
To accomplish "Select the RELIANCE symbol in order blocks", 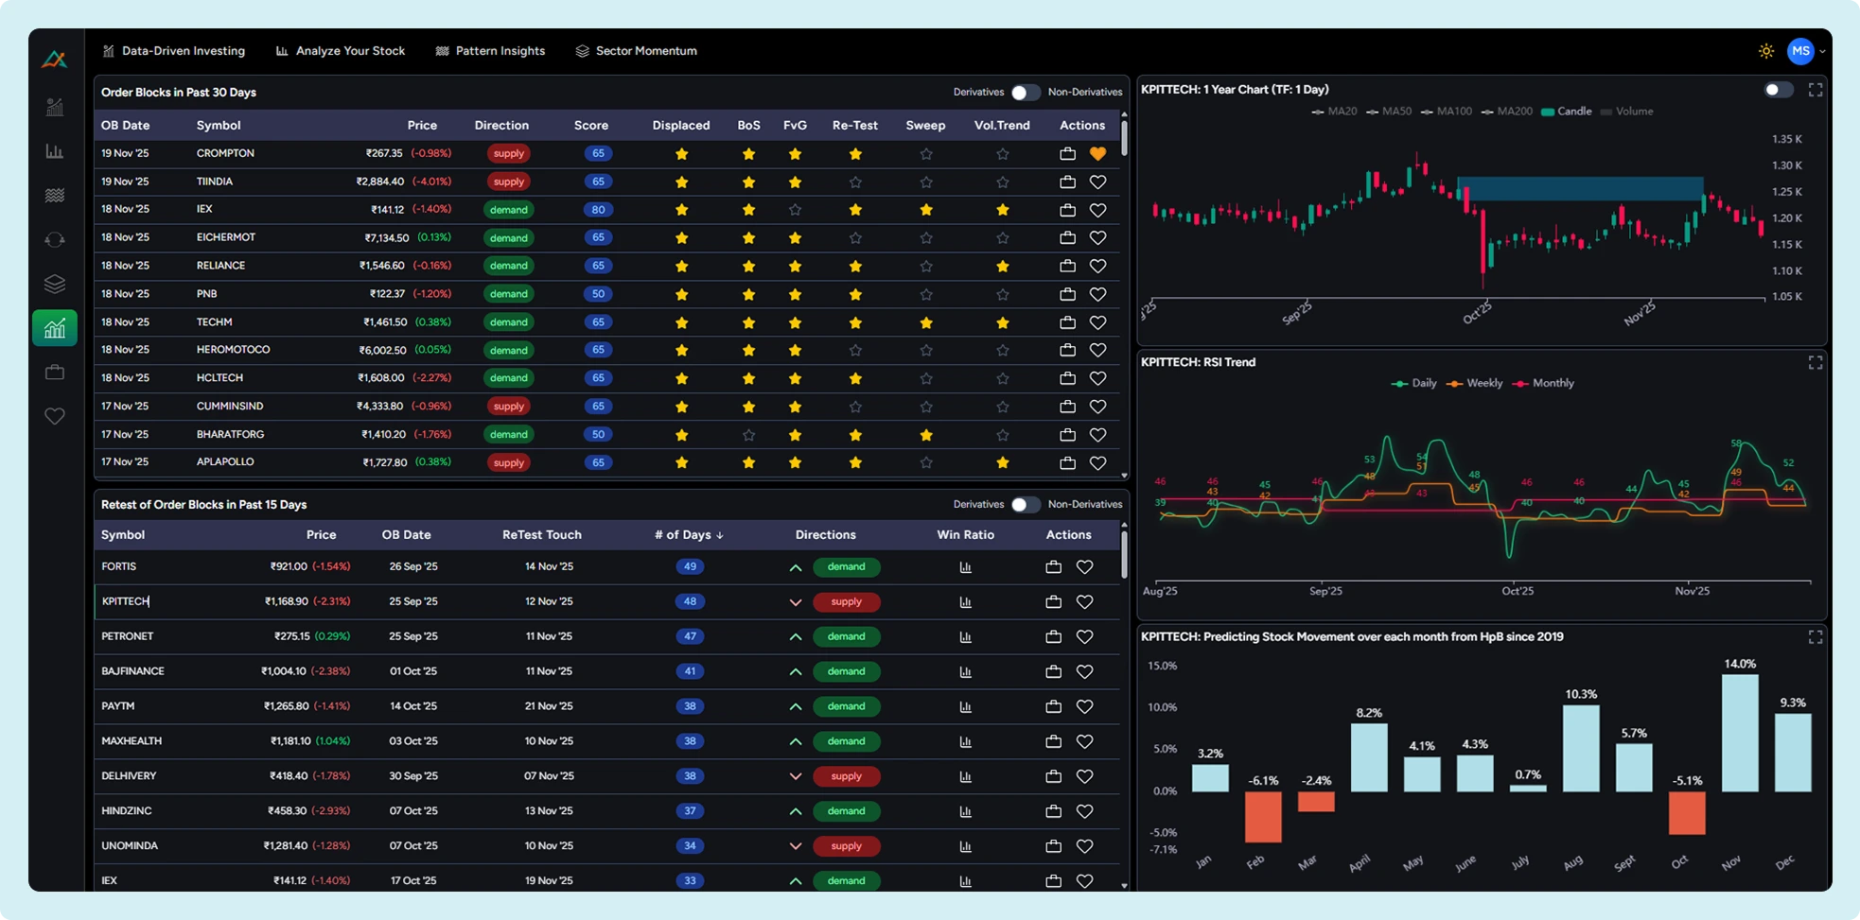I will (x=220, y=266).
